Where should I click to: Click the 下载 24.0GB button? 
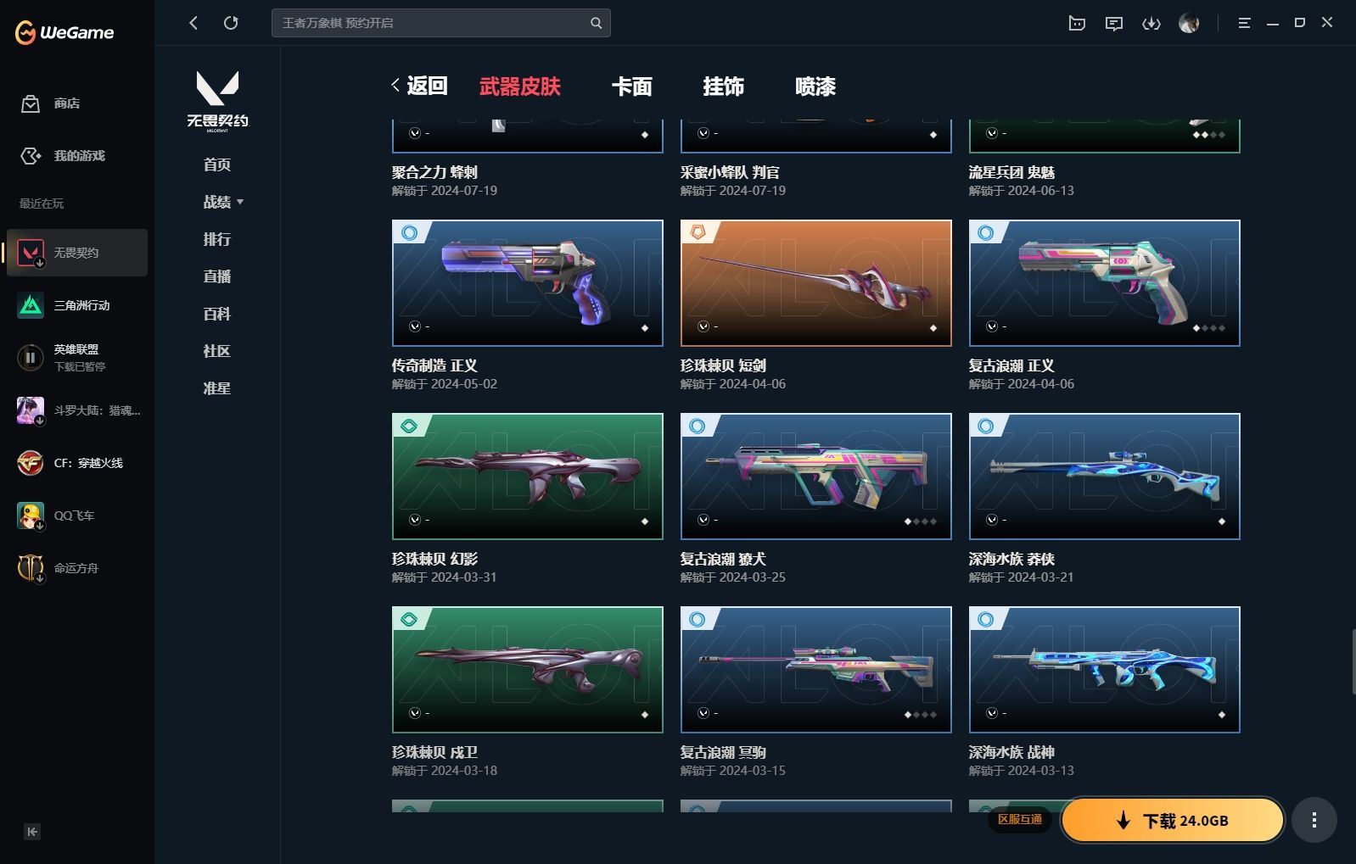click(x=1173, y=820)
